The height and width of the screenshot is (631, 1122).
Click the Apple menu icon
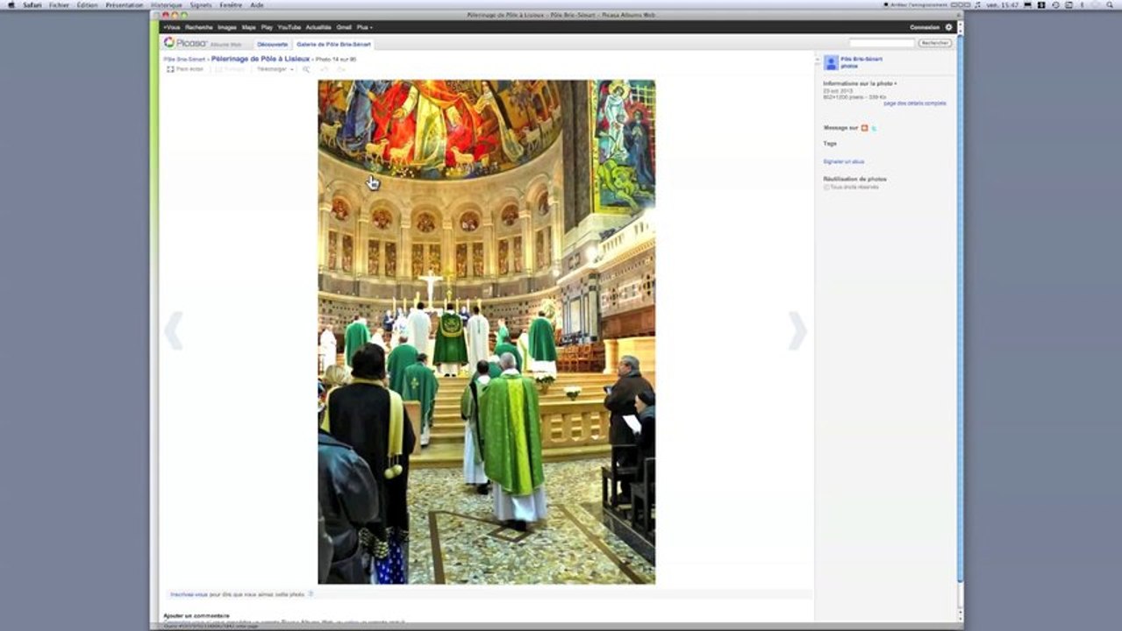tap(11, 4)
